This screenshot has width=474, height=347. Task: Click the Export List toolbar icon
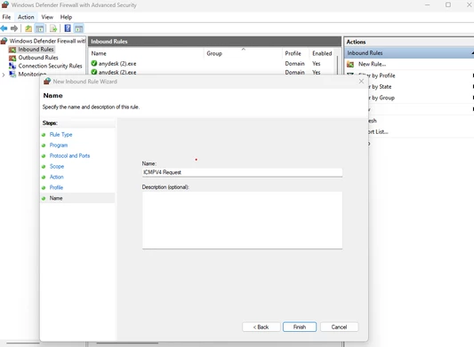click(53, 28)
